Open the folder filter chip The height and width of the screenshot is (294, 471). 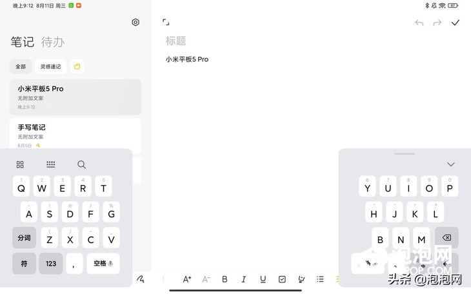[x=77, y=66]
